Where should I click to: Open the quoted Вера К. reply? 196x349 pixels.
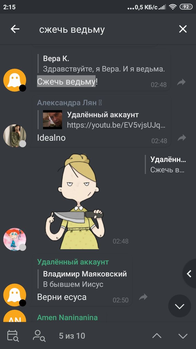pyautogui.click(x=104, y=64)
